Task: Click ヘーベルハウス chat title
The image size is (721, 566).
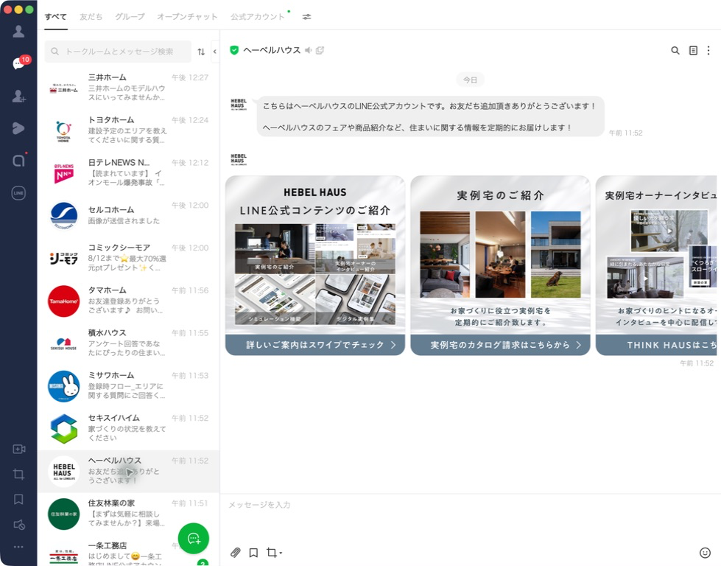Action: (272, 50)
